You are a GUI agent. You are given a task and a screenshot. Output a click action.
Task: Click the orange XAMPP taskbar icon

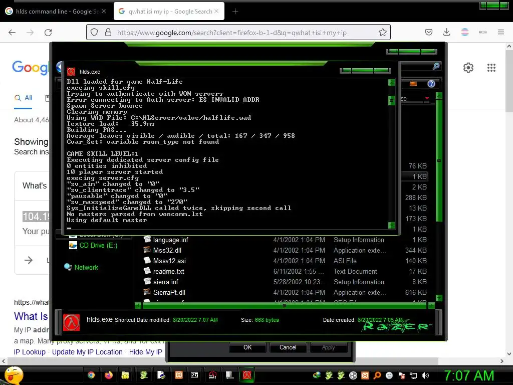coord(179,375)
